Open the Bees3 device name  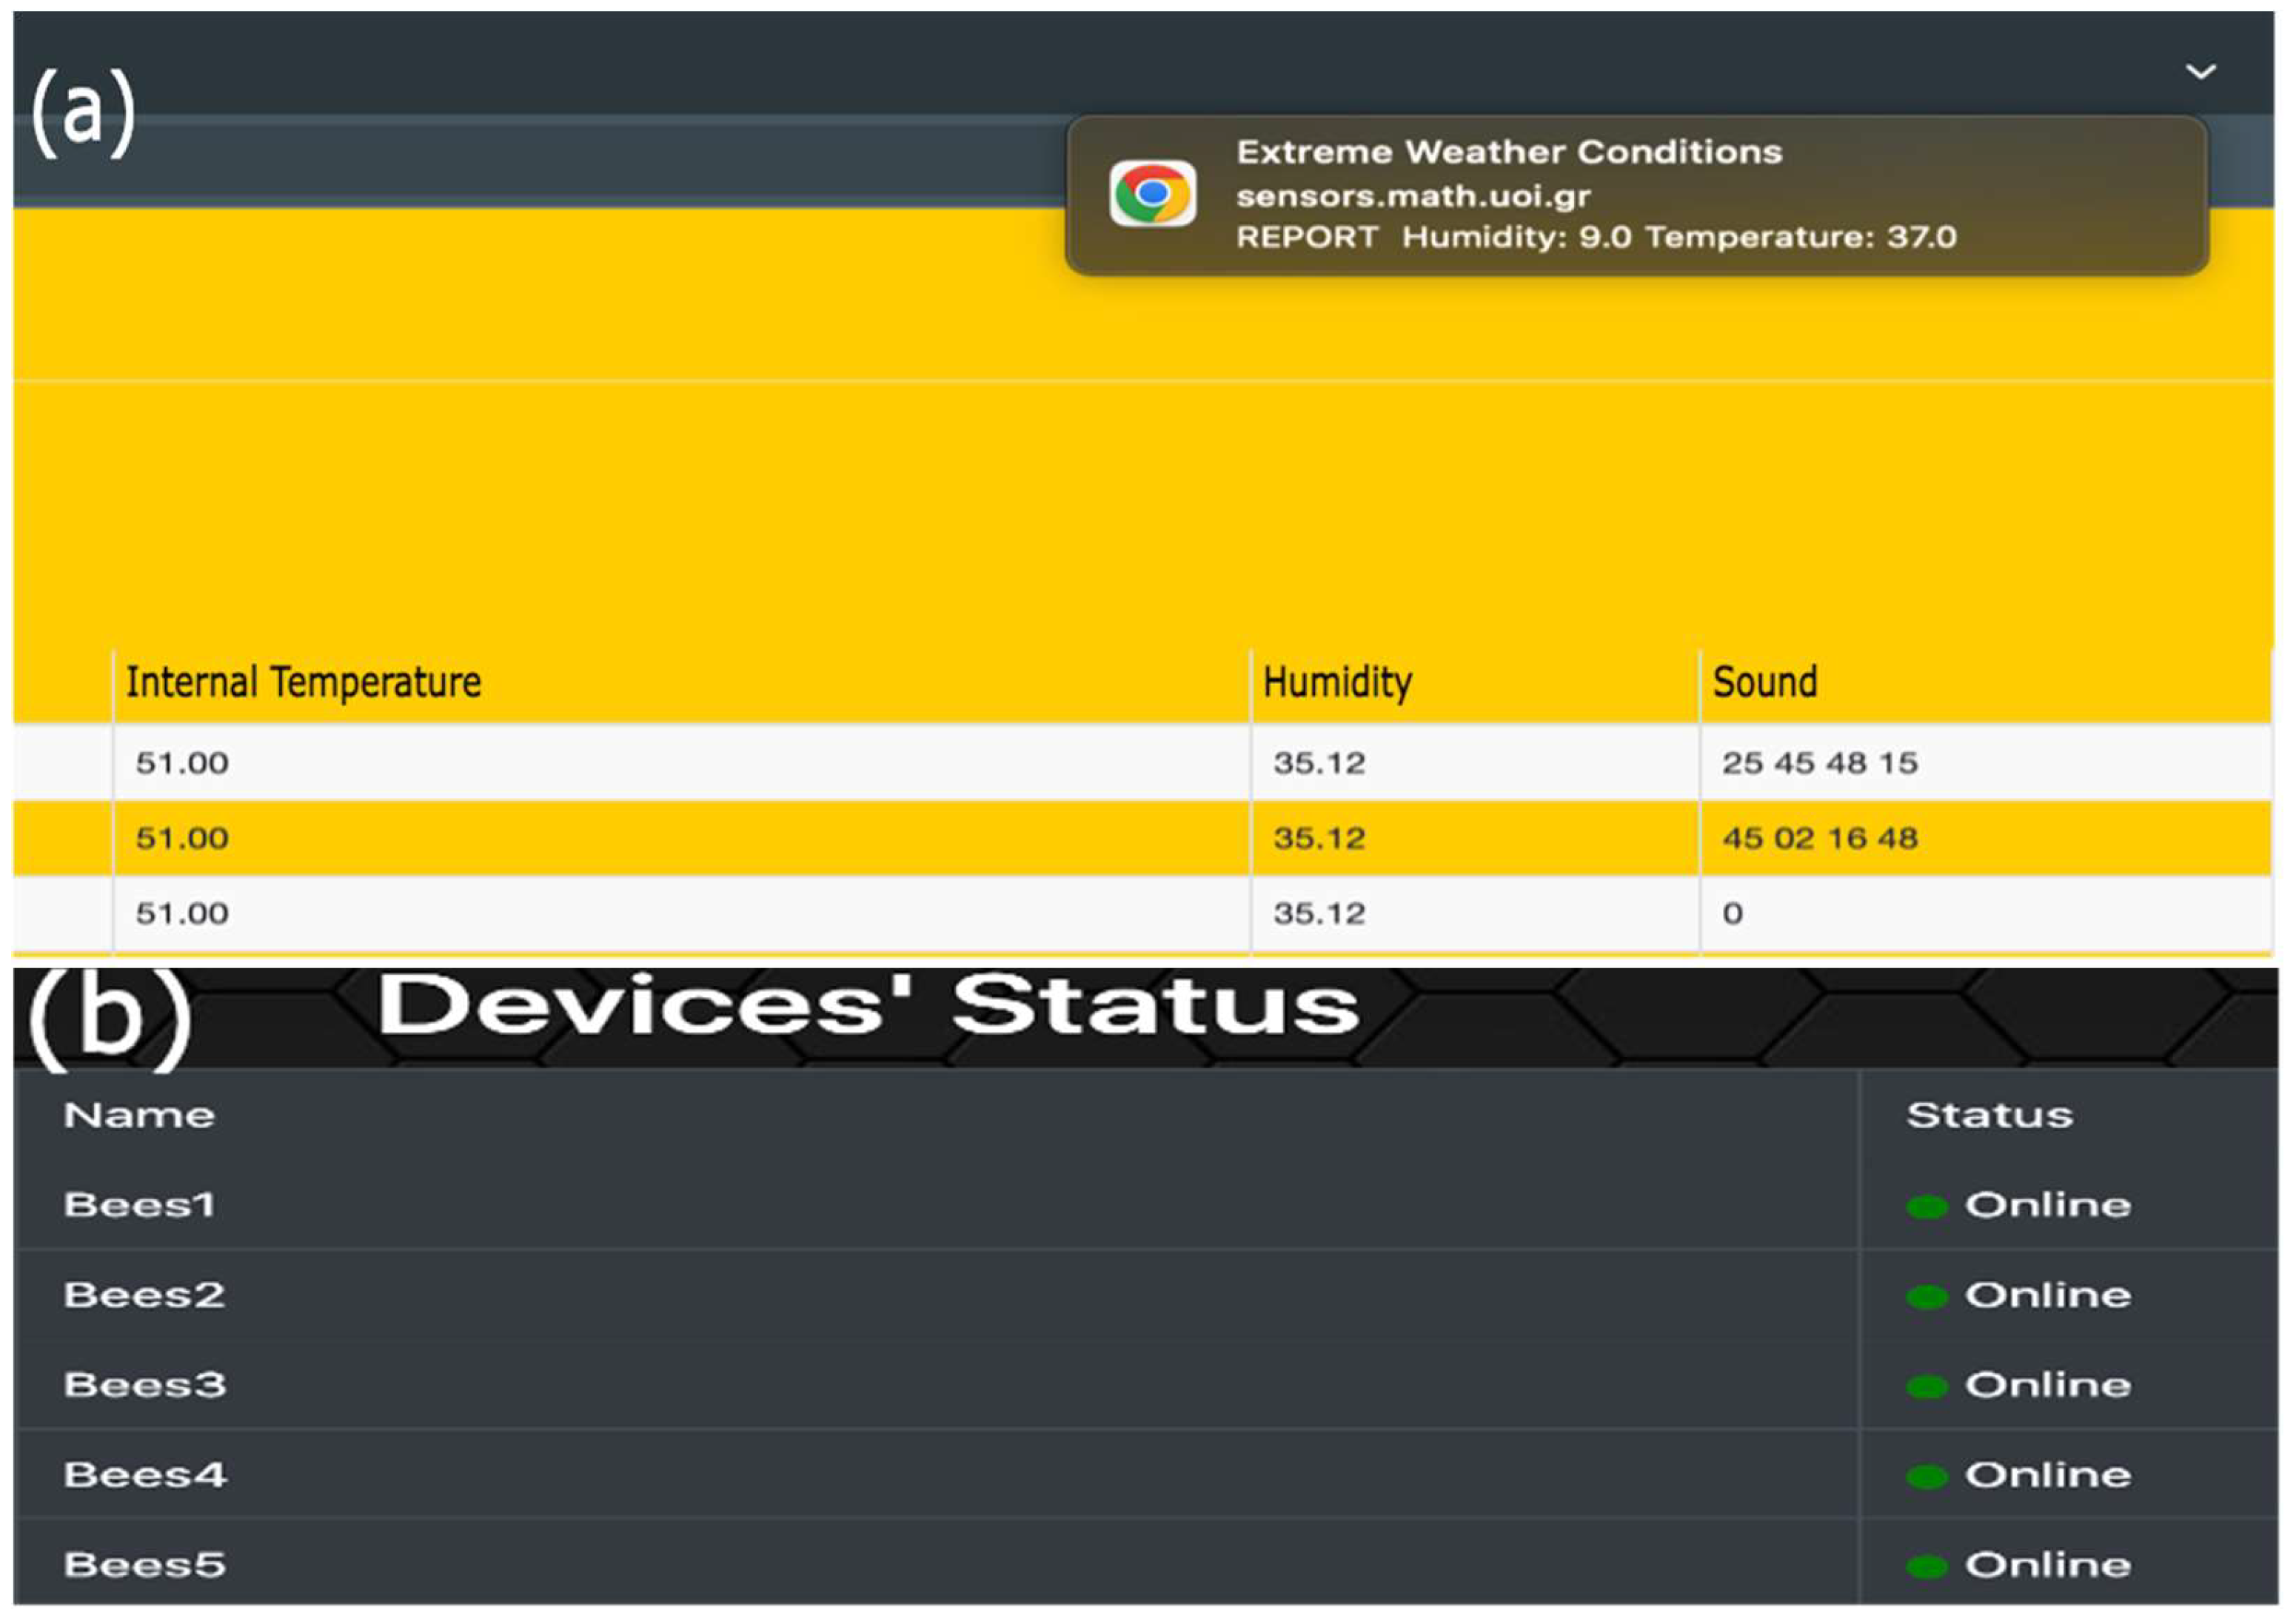pos(145,1386)
